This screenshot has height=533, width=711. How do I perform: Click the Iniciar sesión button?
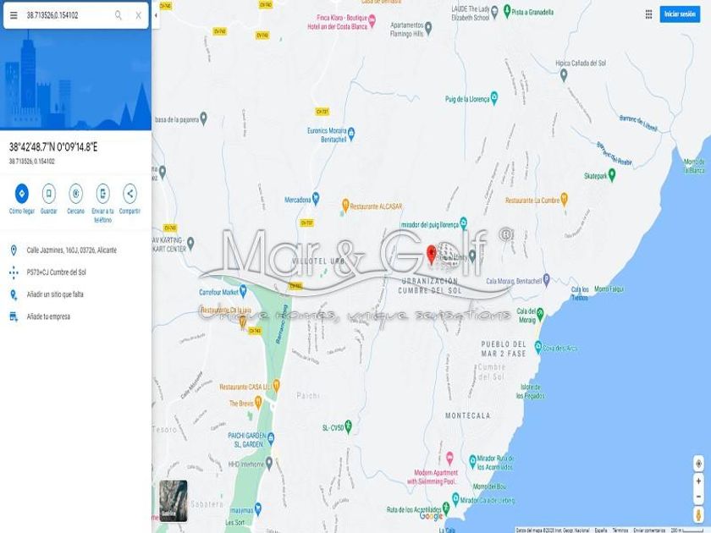(x=680, y=14)
